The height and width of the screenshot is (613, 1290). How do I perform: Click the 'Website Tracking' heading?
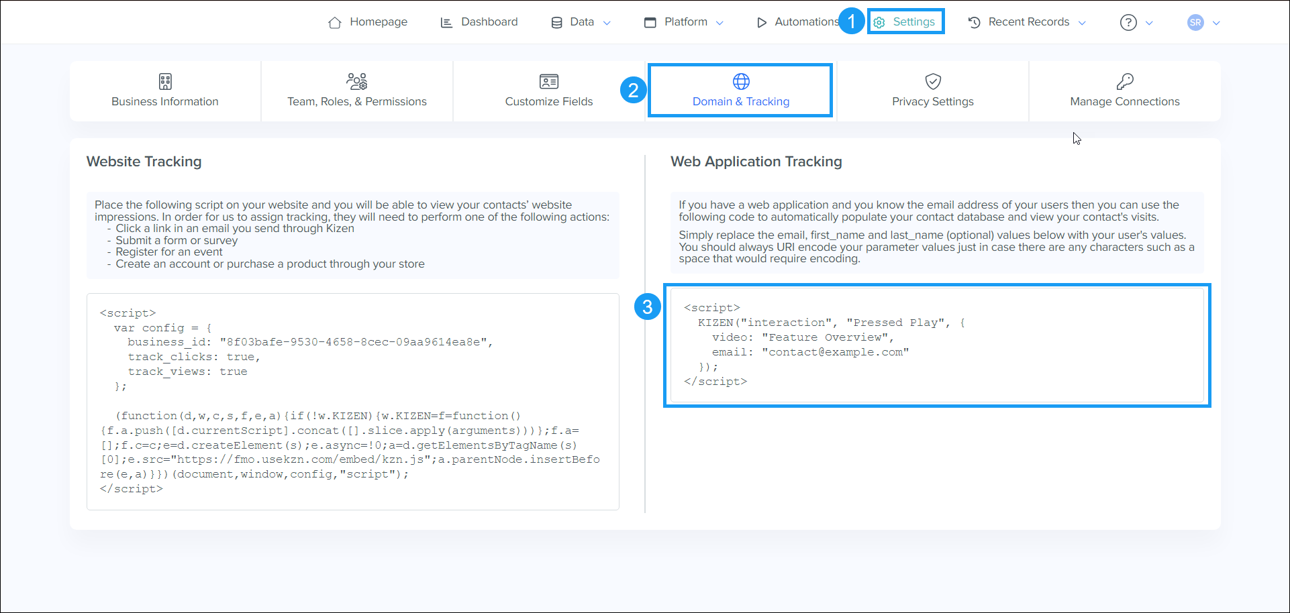[144, 162]
